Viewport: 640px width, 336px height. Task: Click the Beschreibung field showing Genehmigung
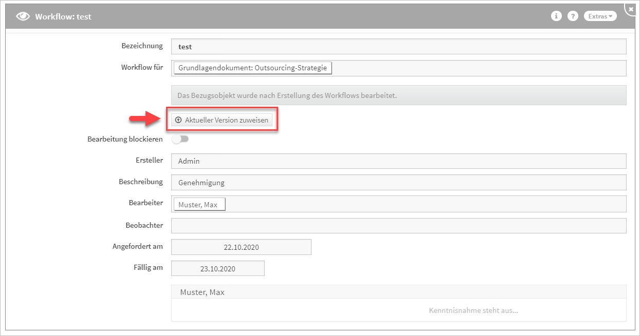point(398,182)
